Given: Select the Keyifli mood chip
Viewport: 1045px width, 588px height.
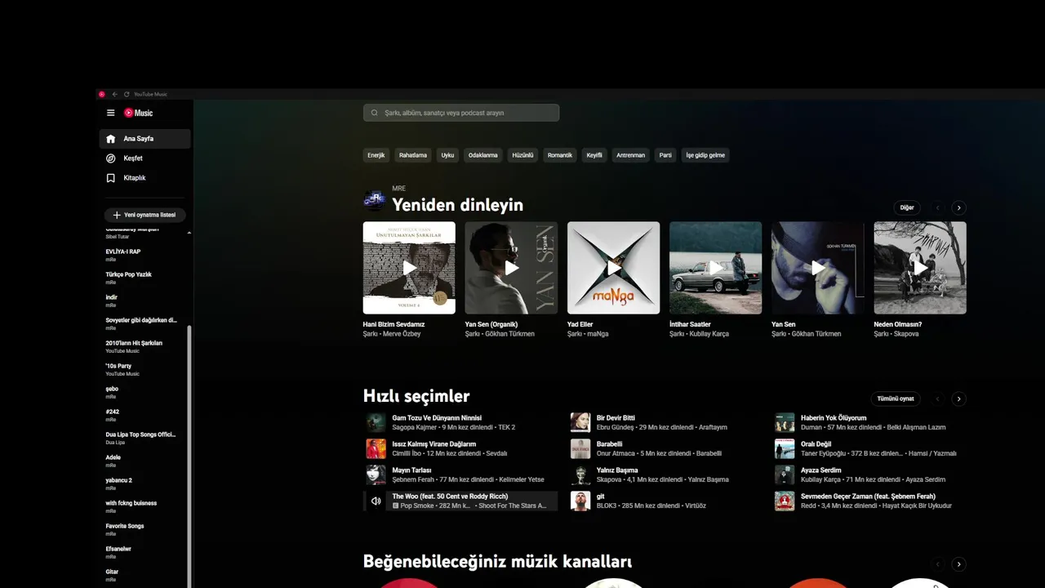Looking at the screenshot, I should 594,155.
